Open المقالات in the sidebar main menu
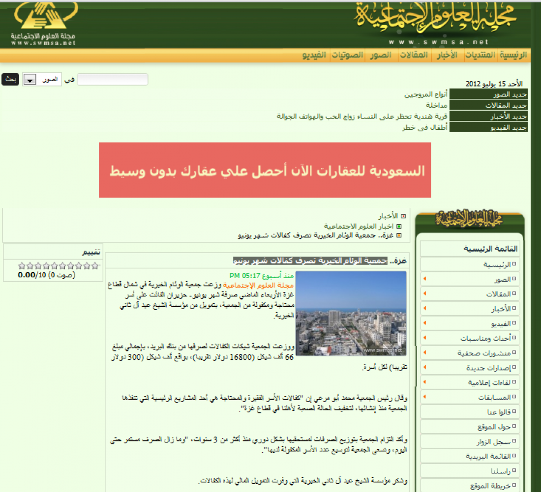Image resolution: width=541 pixels, height=492 pixels. click(470, 294)
